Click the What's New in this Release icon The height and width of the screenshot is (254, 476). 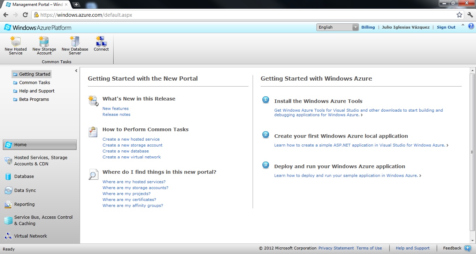pos(93,101)
